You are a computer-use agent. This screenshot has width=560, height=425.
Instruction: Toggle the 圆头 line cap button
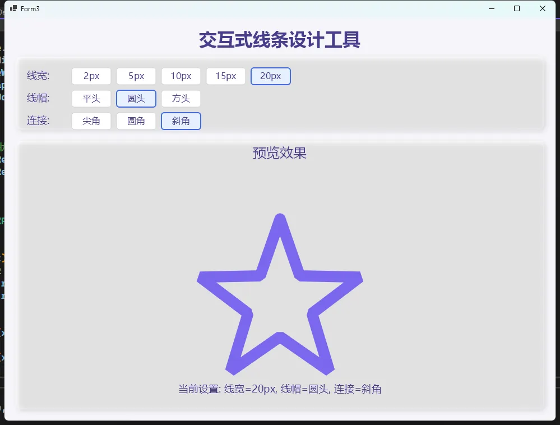136,99
